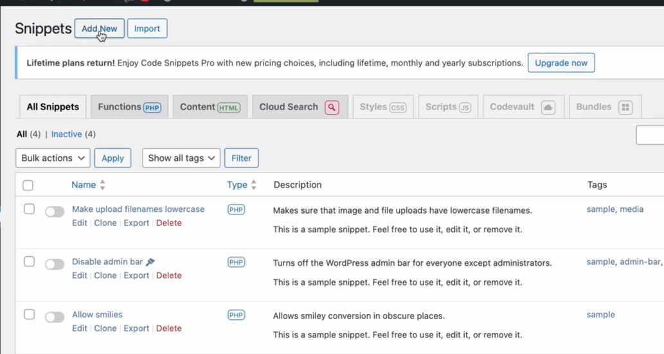The image size is (664, 354).
Task: Expand the Show all tags dropdown
Action: point(181,158)
